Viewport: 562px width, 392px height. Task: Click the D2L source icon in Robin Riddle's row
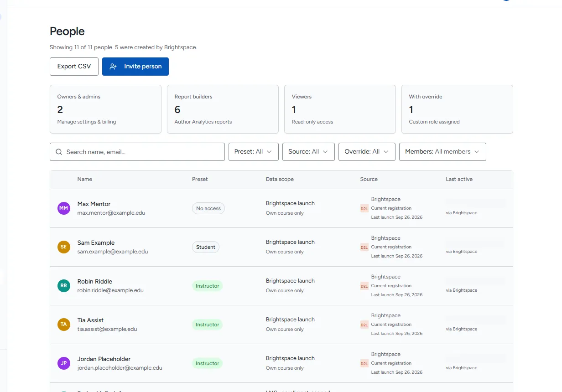[364, 286]
